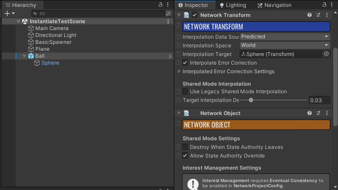Click the Hierarchy search field
The height and width of the screenshot is (190, 338).
pos(98,13)
